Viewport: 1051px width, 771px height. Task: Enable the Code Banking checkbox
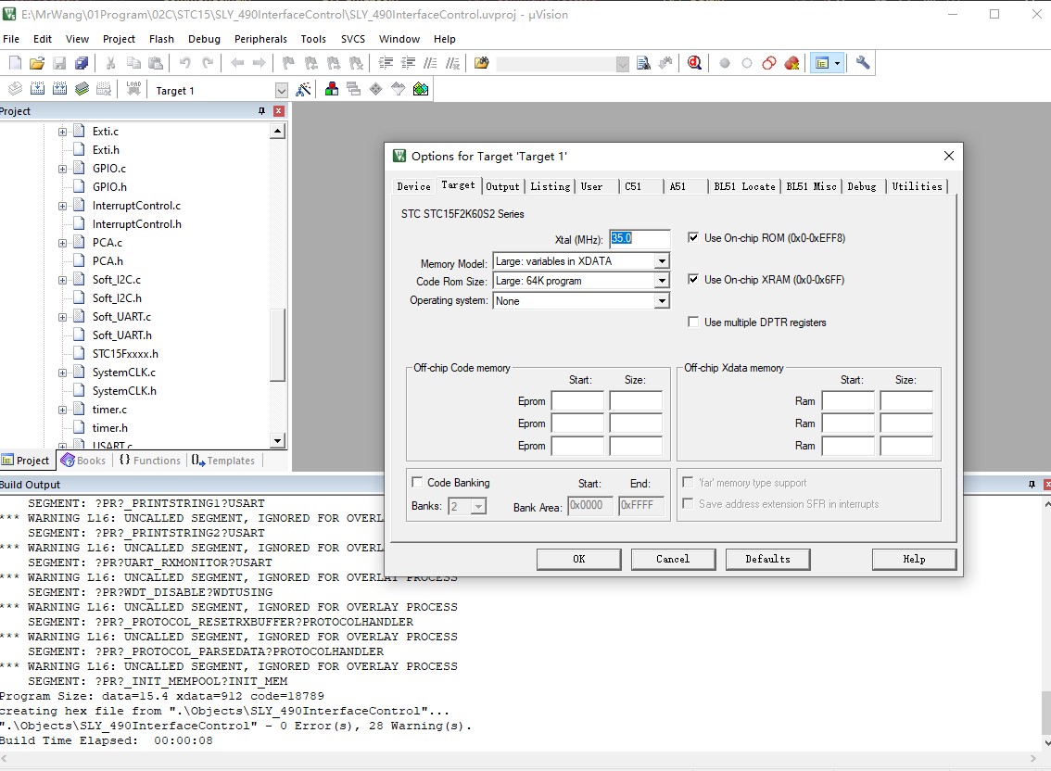coord(417,482)
